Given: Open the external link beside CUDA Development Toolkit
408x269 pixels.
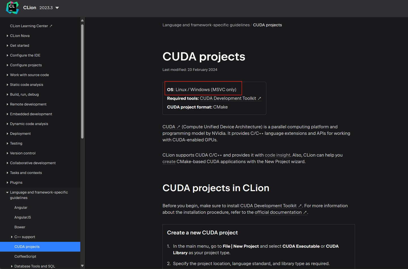Looking at the screenshot, I should click(260, 98).
